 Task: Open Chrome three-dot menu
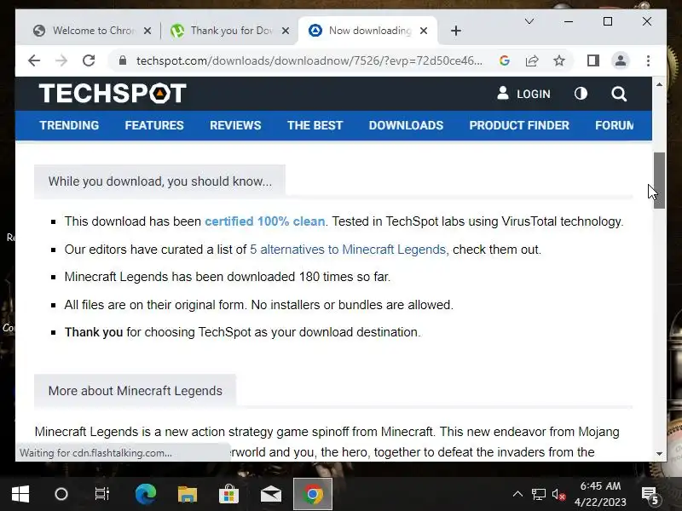648,60
